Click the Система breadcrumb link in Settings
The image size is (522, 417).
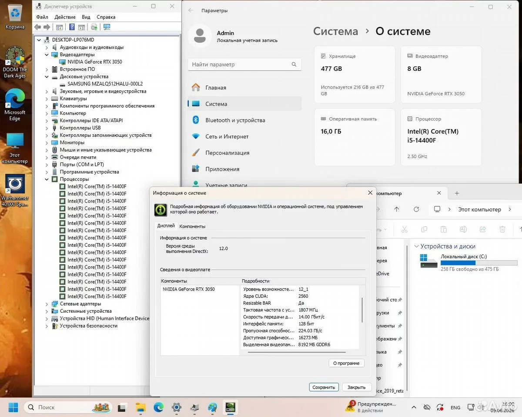point(335,31)
